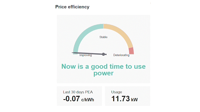Click the kW unit label
The width and height of the screenshot is (200, 112).
pyautogui.click(x=134, y=100)
